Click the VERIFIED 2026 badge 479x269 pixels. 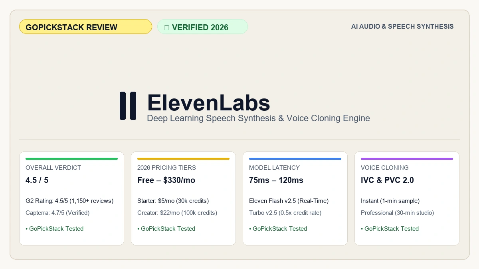click(x=202, y=27)
